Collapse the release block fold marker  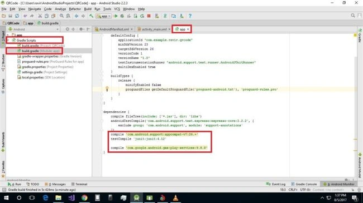pos(102,81)
